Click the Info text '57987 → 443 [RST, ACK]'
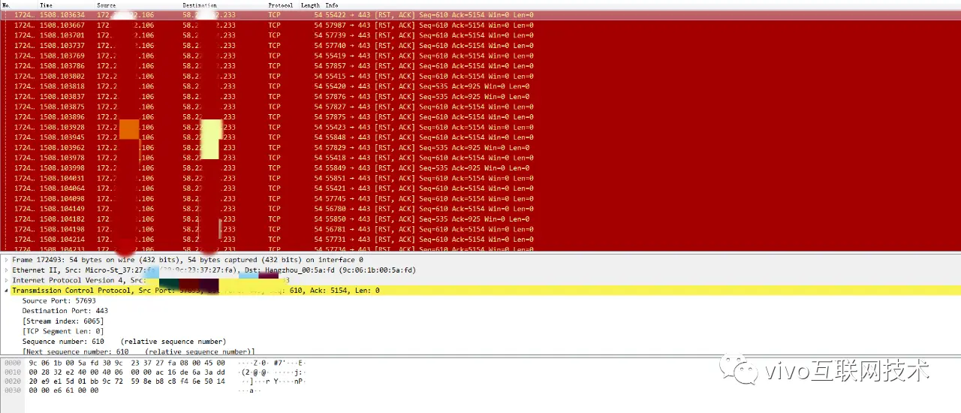 (369, 26)
